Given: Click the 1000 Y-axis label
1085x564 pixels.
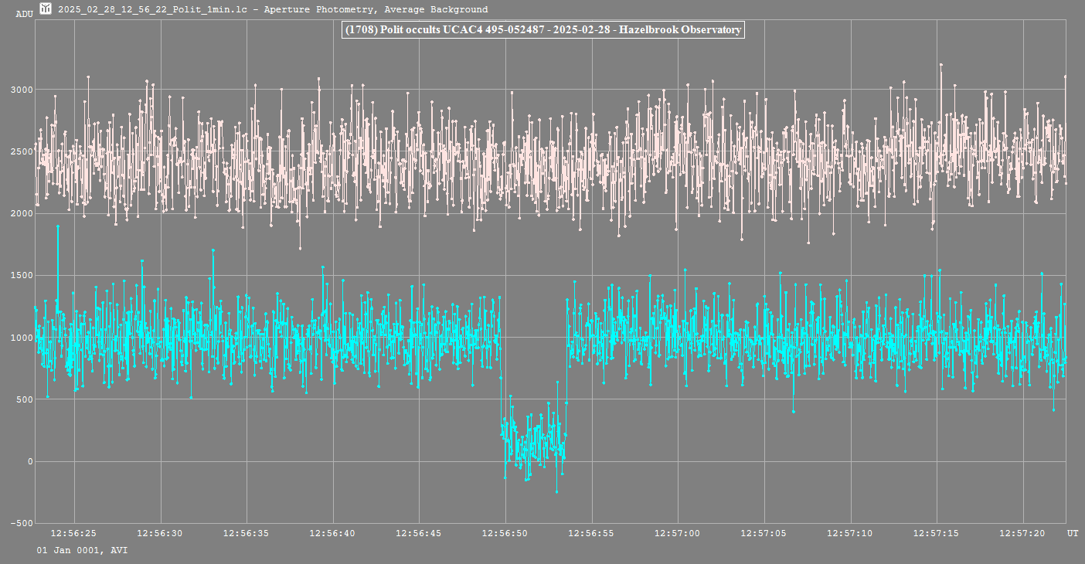Looking at the screenshot, I should (x=21, y=338).
